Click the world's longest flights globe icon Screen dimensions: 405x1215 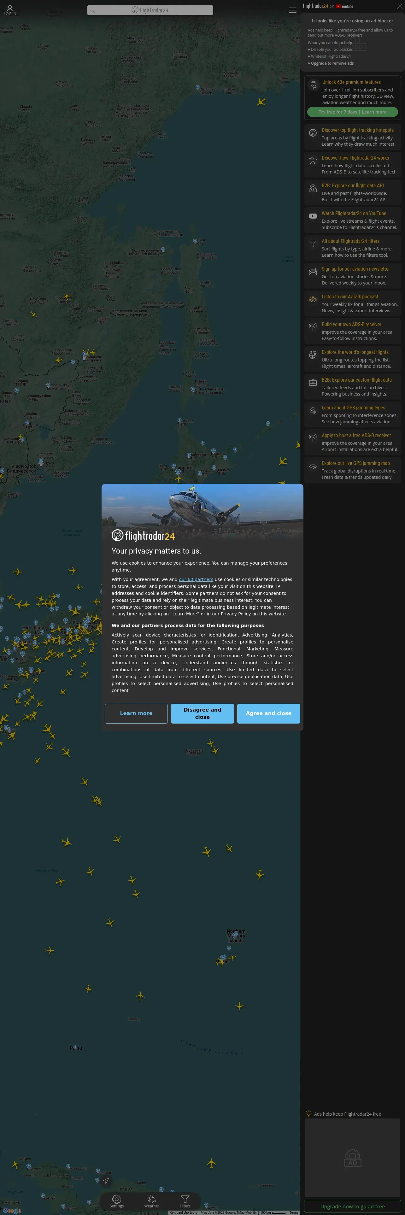pos(313,355)
